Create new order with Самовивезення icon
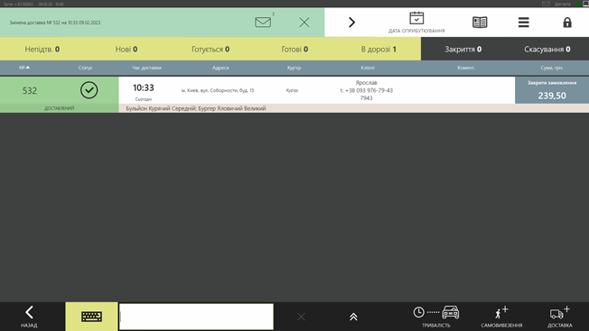Viewport: 589px width, 331px height. (x=501, y=317)
